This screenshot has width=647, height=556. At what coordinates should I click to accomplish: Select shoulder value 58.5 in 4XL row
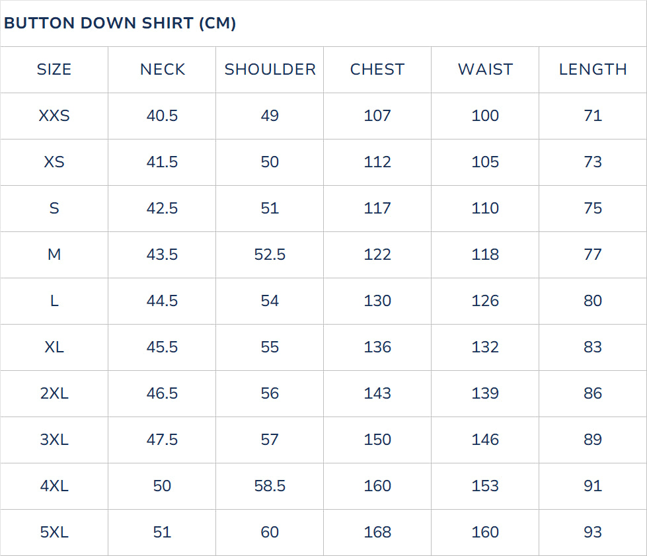pyautogui.click(x=270, y=486)
